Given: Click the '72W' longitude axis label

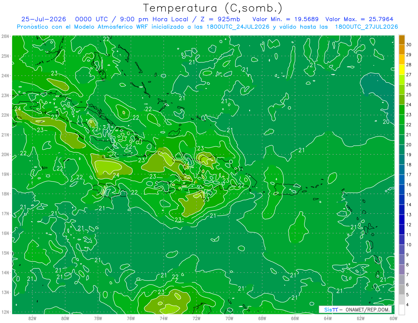Looking at the screenshot, I should 196,318.
